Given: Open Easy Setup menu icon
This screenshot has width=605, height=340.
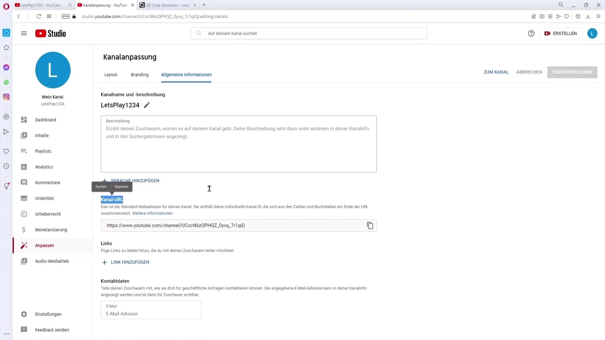Looking at the screenshot, I should pyautogui.click(x=598, y=16).
